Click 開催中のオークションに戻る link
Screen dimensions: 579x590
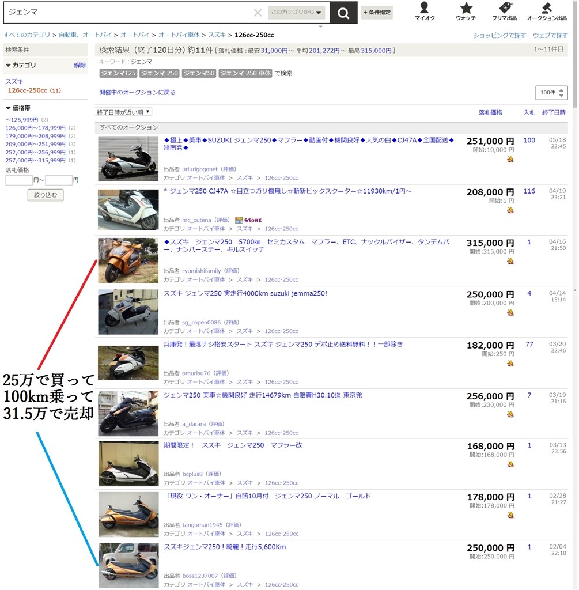tap(137, 93)
